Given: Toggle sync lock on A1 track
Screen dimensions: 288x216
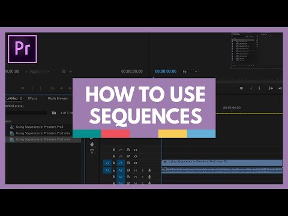Looking at the screenshot, I should click(x=128, y=170).
